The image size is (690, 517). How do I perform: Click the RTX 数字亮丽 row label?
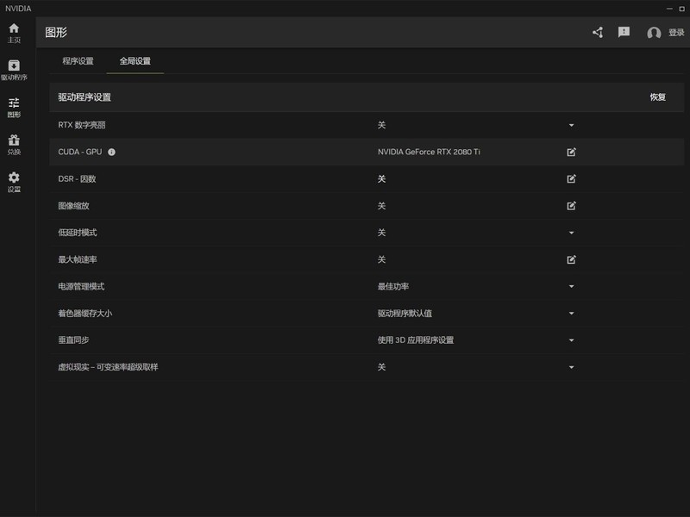[x=82, y=125]
